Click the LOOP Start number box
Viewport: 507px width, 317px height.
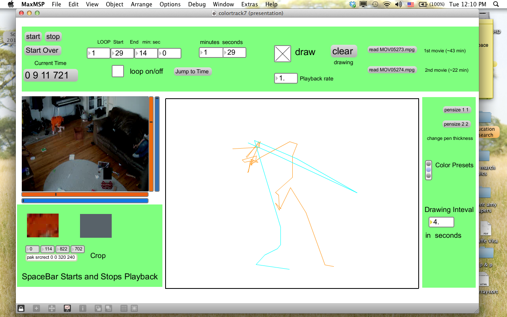(122, 53)
